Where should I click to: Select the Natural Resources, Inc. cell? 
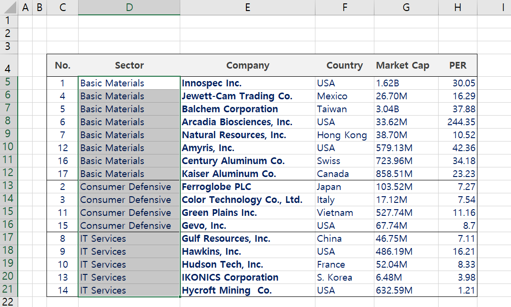click(x=248, y=135)
